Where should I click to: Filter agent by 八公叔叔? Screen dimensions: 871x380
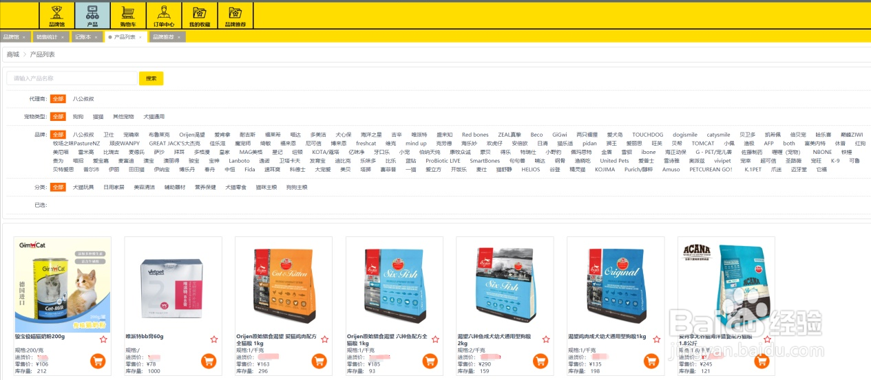pos(83,99)
